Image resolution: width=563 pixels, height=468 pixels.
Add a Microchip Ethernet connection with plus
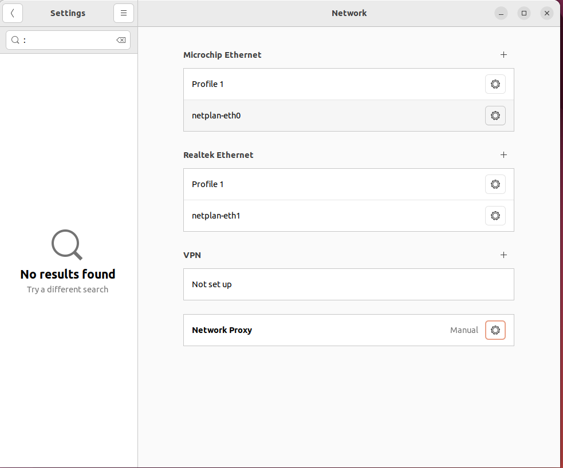[x=503, y=54]
